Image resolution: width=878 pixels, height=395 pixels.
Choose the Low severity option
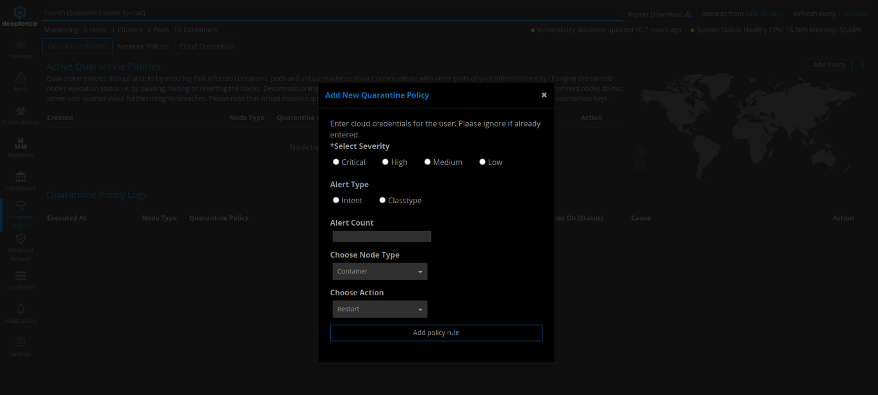click(x=482, y=162)
